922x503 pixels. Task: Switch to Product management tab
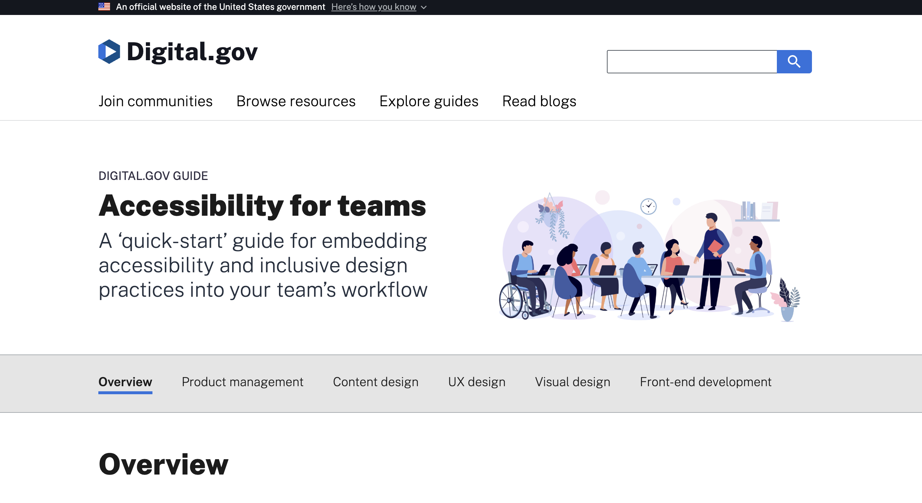tap(242, 382)
